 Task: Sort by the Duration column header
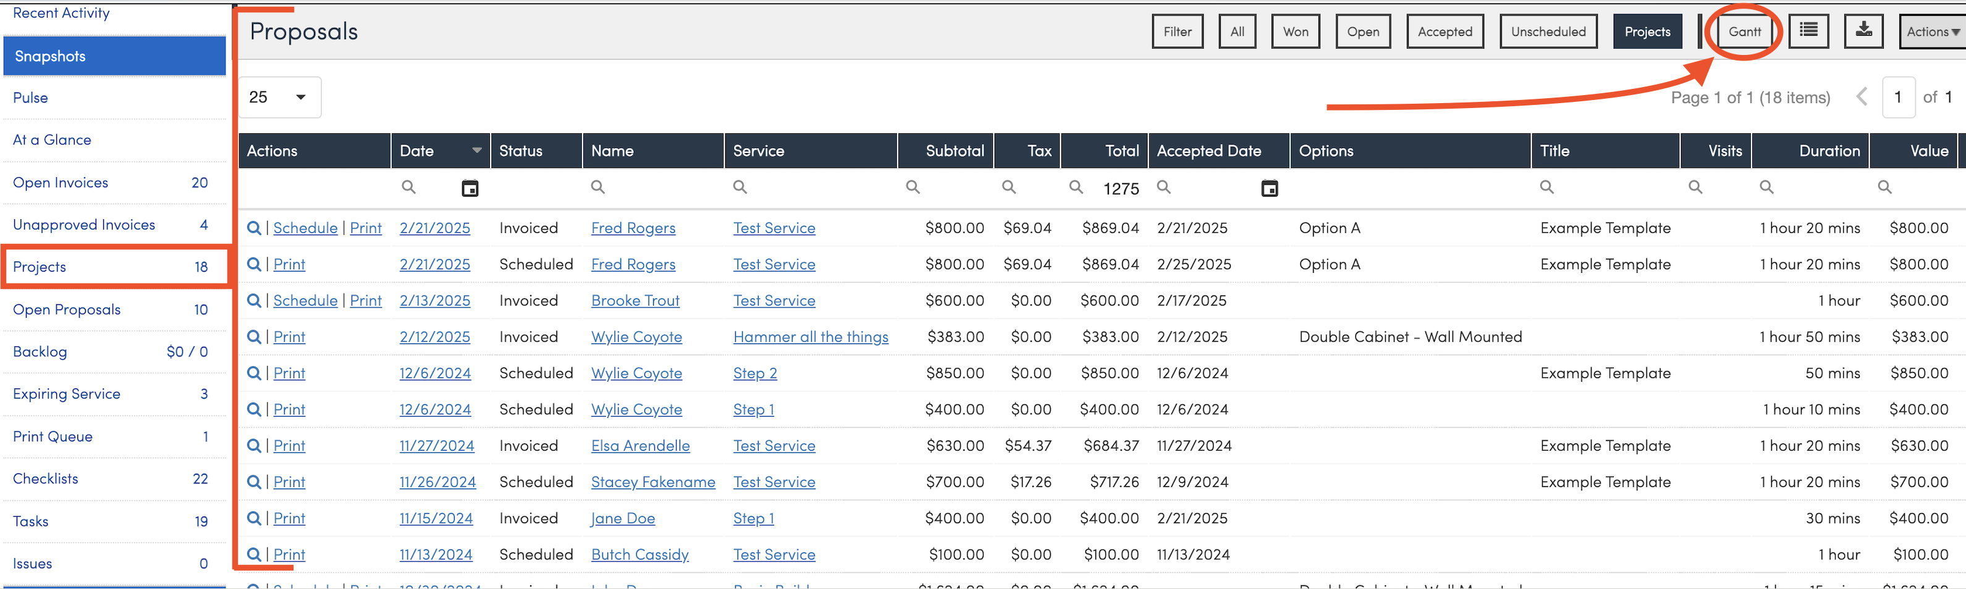[x=1810, y=150]
